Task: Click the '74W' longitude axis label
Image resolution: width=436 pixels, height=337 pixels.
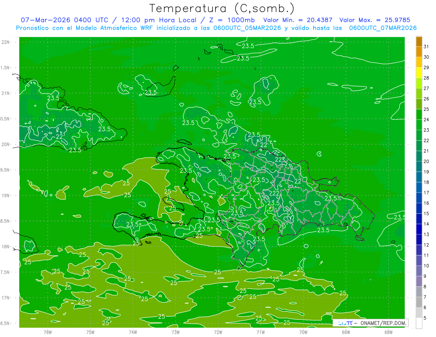Action: pyautogui.click(x=133, y=332)
